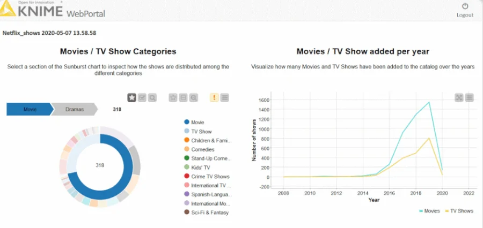This screenshot has height=228, width=483.
Task: Toggle the TV Shows series legend
Action: point(459,211)
